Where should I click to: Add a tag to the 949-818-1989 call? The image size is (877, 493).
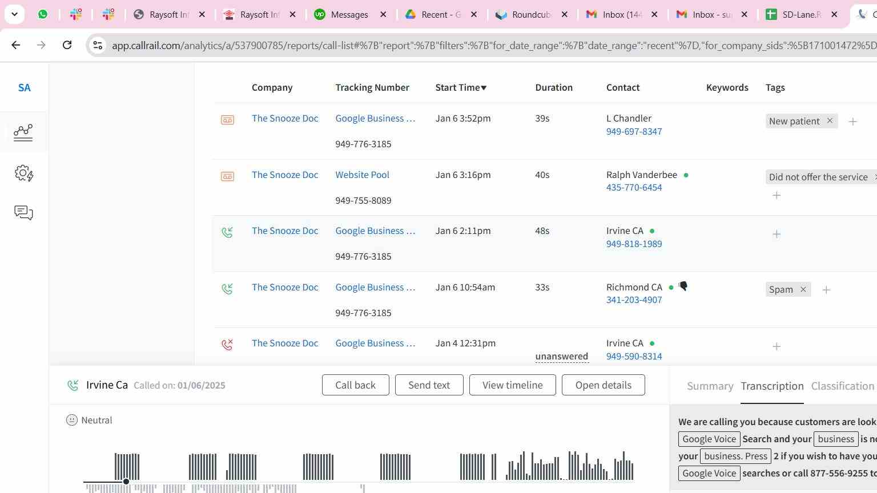pos(777,234)
